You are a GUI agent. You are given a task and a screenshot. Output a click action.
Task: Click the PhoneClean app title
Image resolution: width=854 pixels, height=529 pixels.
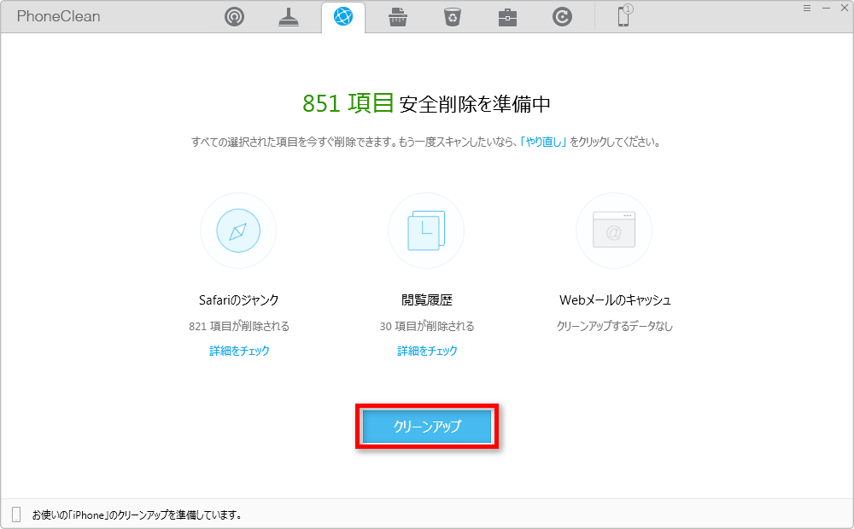[58, 16]
